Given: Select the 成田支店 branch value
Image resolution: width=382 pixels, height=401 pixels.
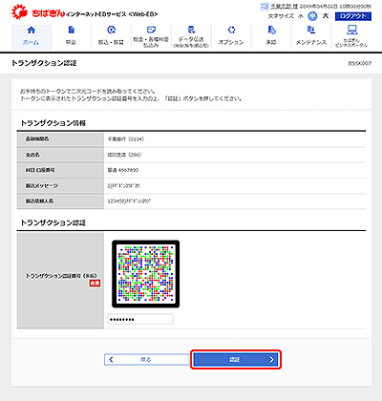Looking at the screenshot, I should (124, 155).
